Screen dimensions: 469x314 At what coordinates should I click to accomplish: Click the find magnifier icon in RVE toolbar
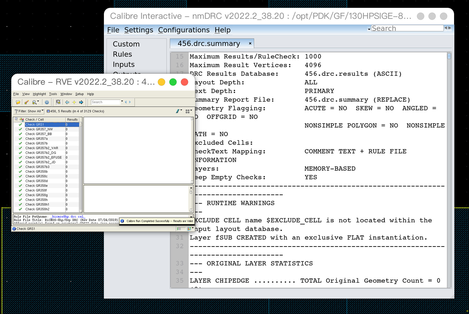coord(34,102)
